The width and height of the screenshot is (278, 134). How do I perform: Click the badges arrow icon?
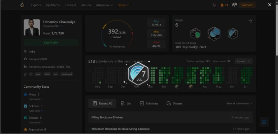coord(250,21)
